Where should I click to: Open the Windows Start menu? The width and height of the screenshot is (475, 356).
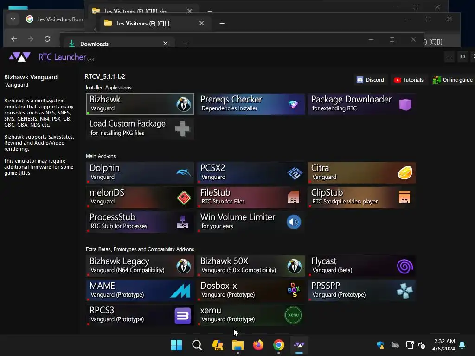point(176,345)
